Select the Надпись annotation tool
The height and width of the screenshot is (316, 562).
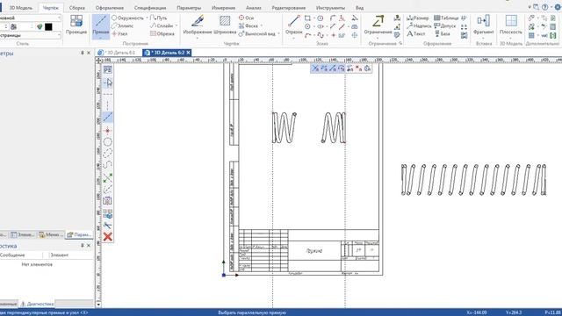pos(419,25)
